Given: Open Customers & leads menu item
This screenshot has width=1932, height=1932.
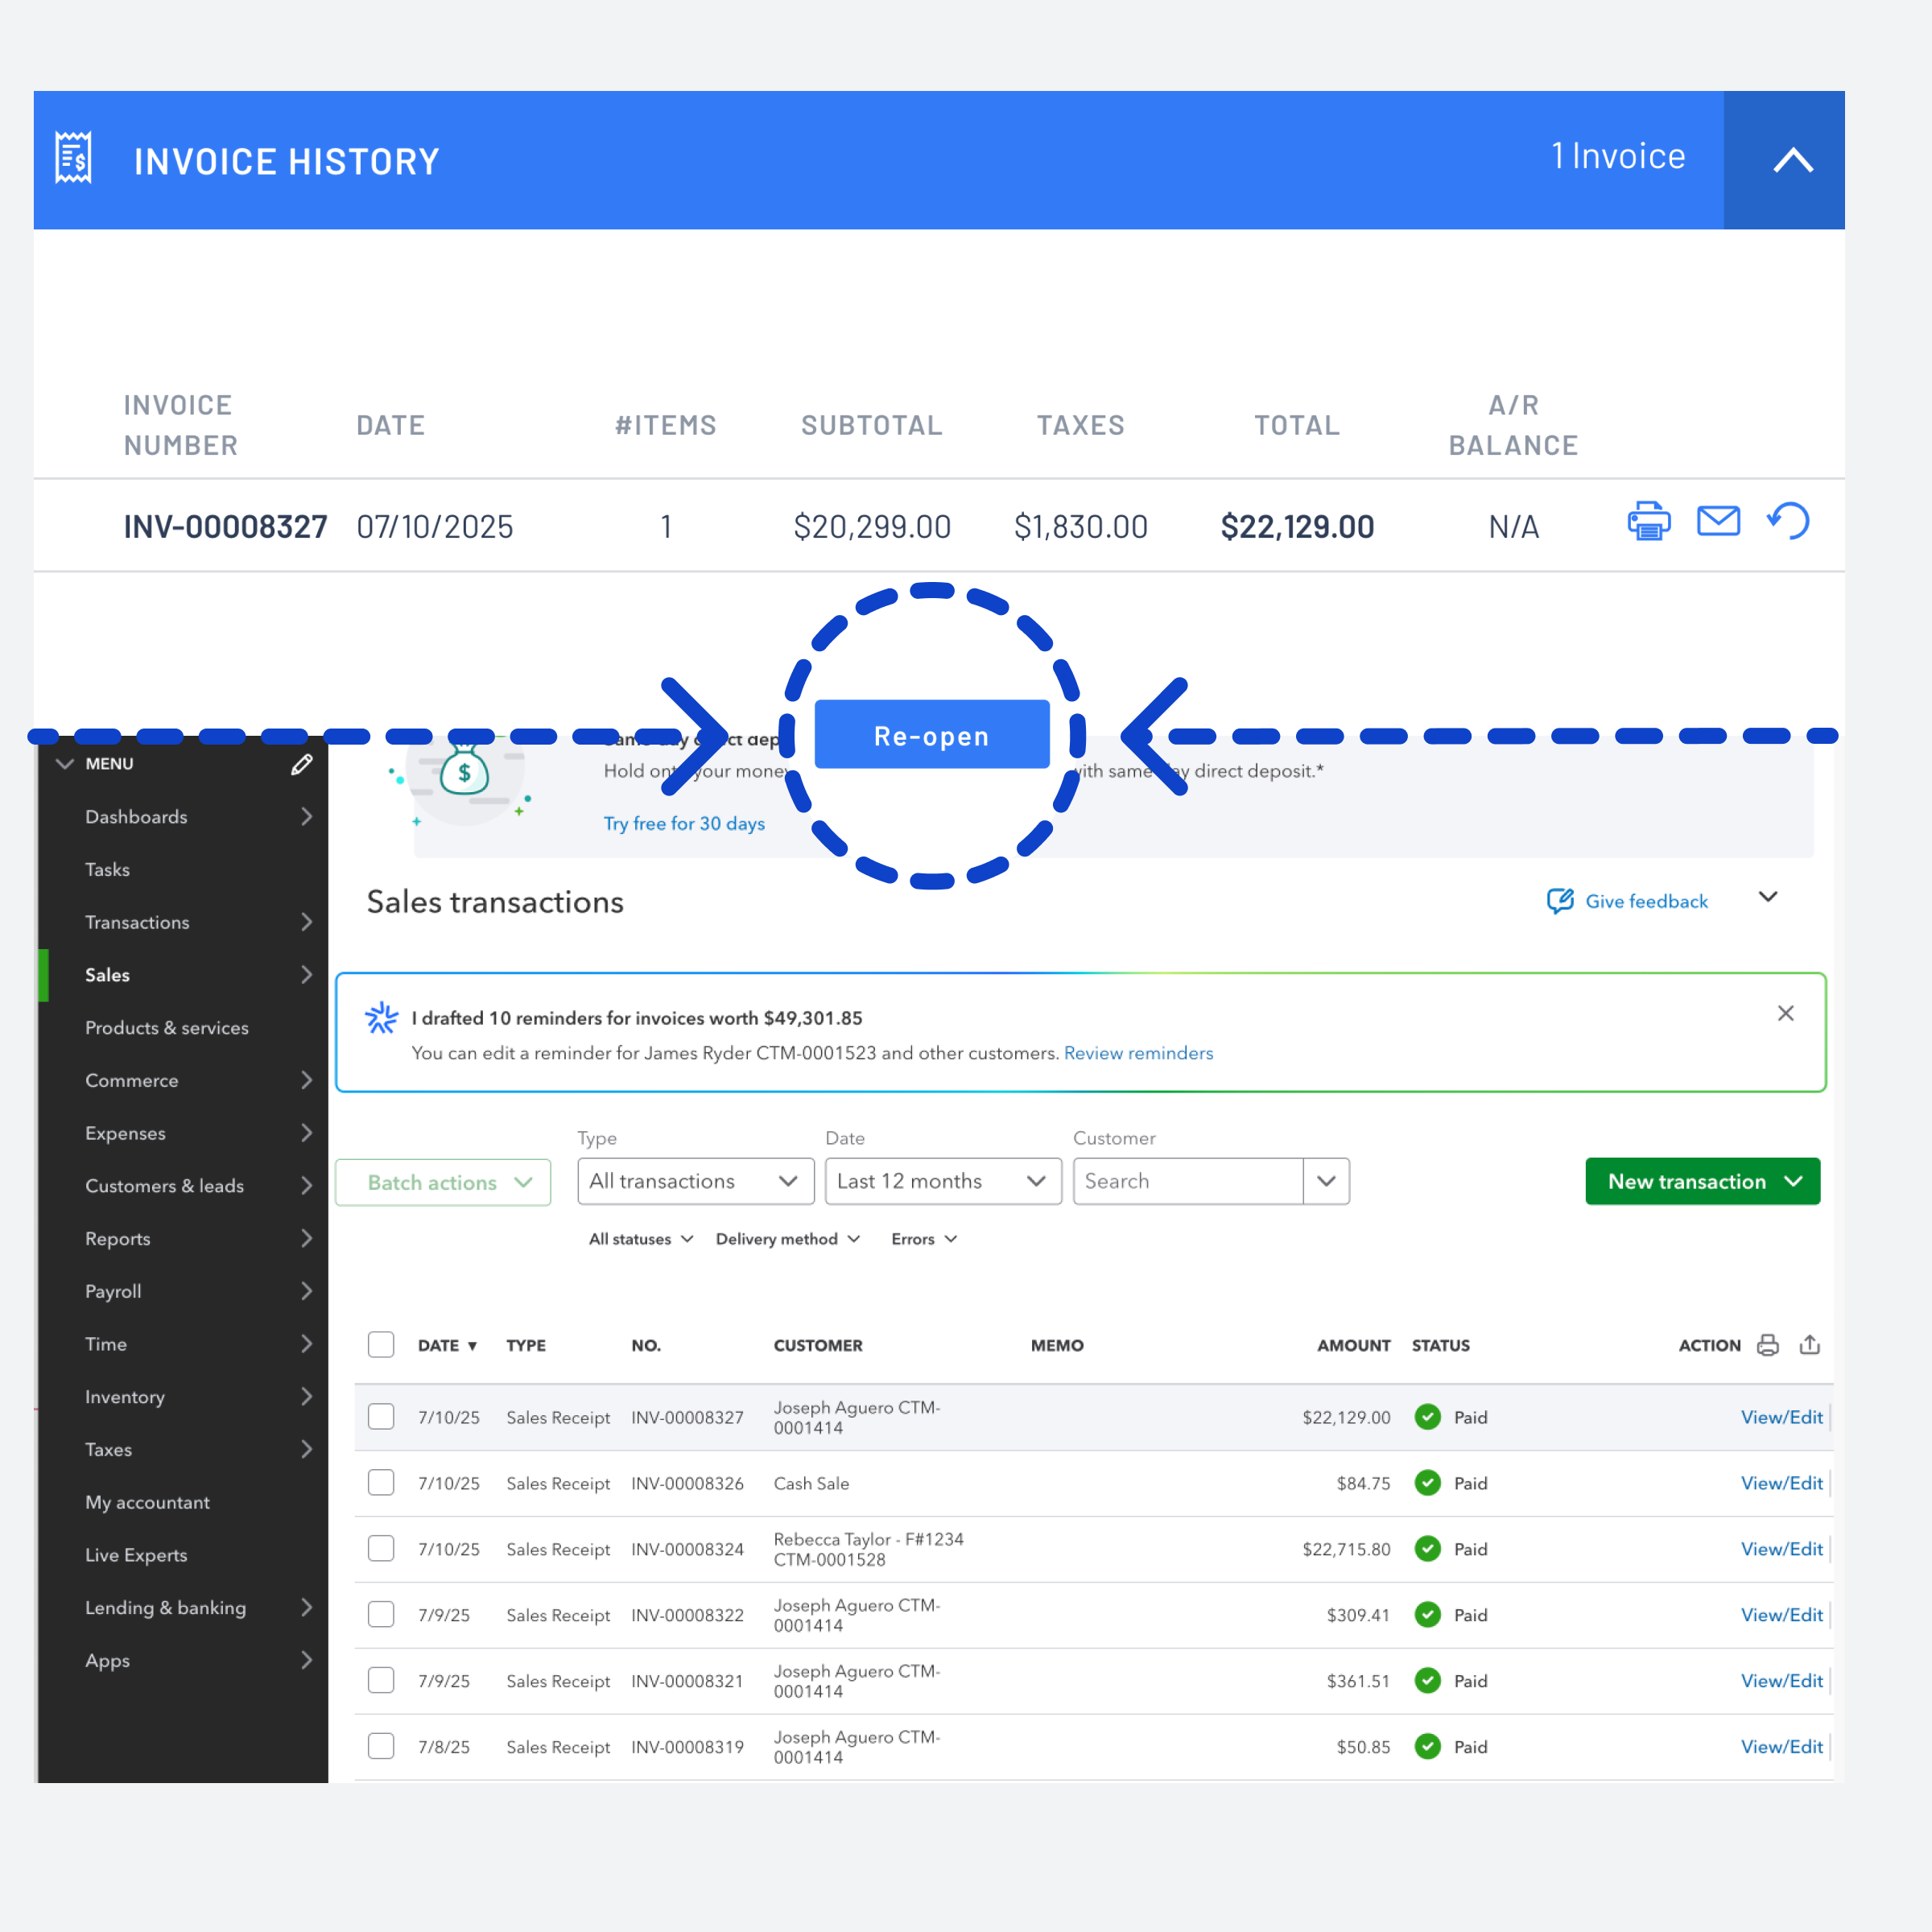Looking at the screenshot, I should (164, 1186).
